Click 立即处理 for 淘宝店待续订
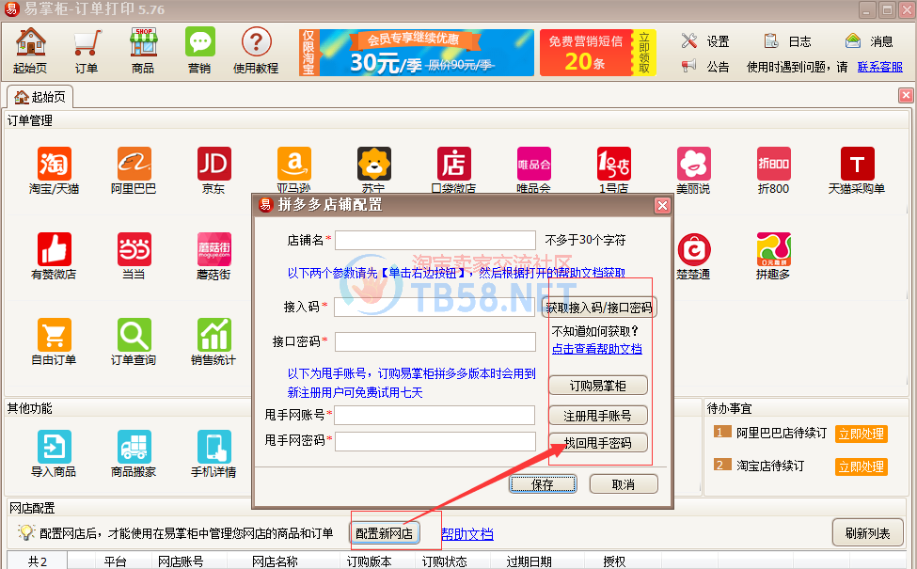The height and width of the screenshot is (569, 917). (x=861, y=466)
